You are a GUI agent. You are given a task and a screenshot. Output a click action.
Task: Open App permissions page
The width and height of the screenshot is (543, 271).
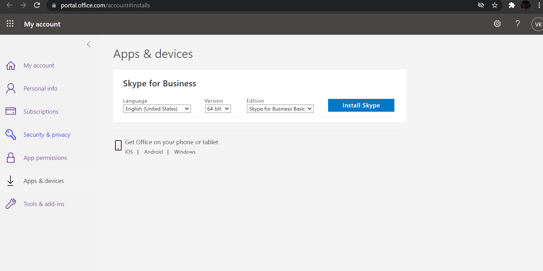pyautogui.click(x=45, y=158)
